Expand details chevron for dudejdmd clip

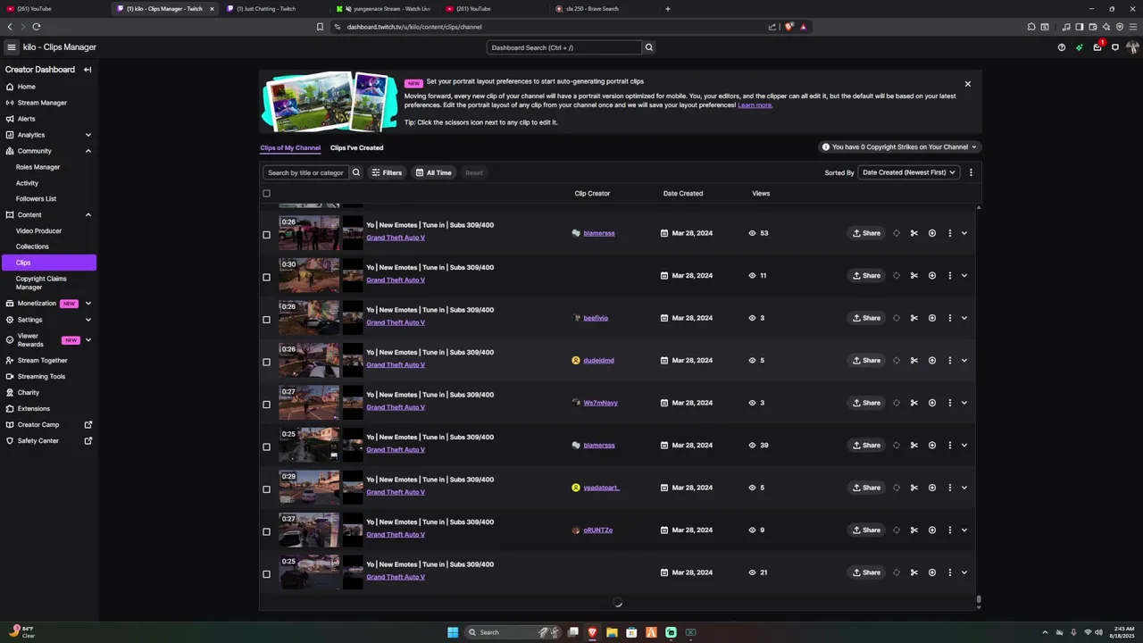tap(964, 361)
